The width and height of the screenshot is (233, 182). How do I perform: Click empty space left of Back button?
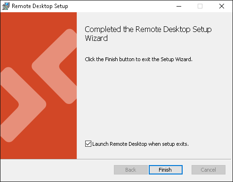tap(56, 170)
